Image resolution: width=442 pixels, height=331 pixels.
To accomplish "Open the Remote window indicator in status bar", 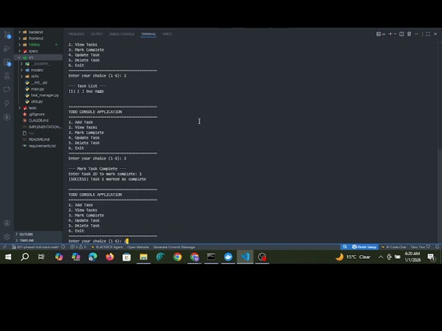I will (x=5, y=247).
